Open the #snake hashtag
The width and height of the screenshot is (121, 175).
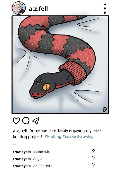(69, 137)
